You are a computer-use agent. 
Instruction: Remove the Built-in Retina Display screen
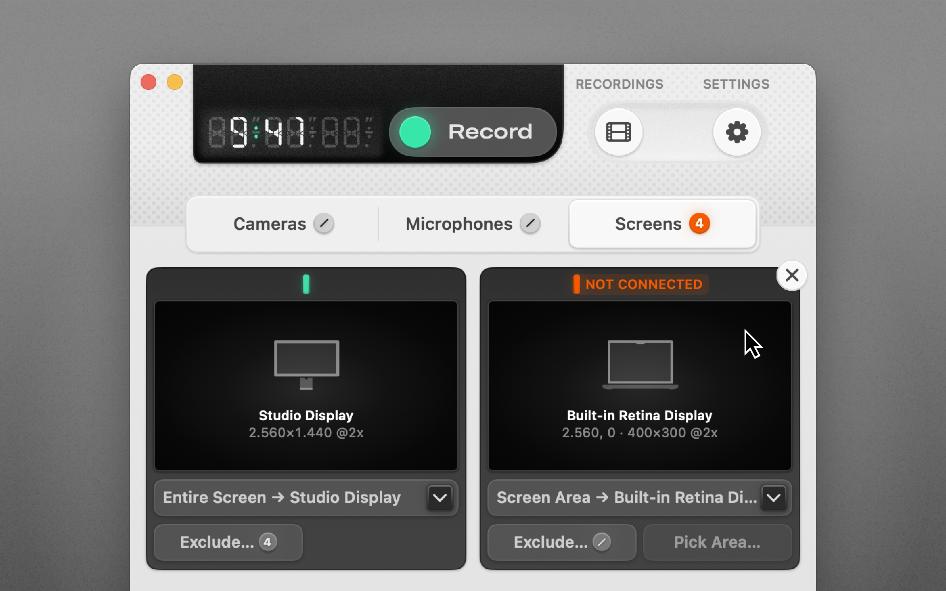792,275
